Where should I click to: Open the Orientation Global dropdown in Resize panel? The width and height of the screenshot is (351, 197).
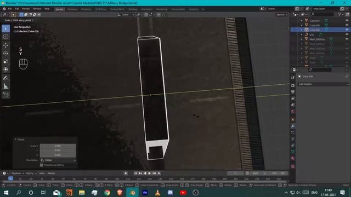tap(58, 160)
